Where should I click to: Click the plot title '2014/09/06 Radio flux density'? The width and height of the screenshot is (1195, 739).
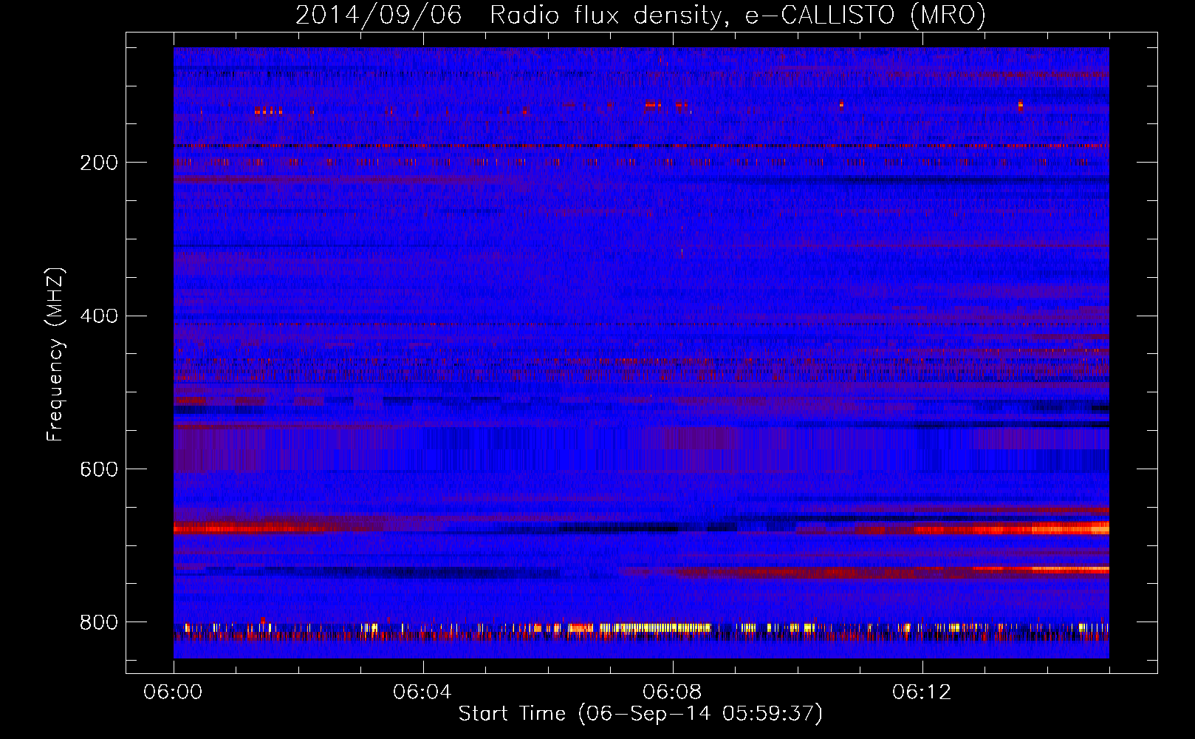click(640, 15)
